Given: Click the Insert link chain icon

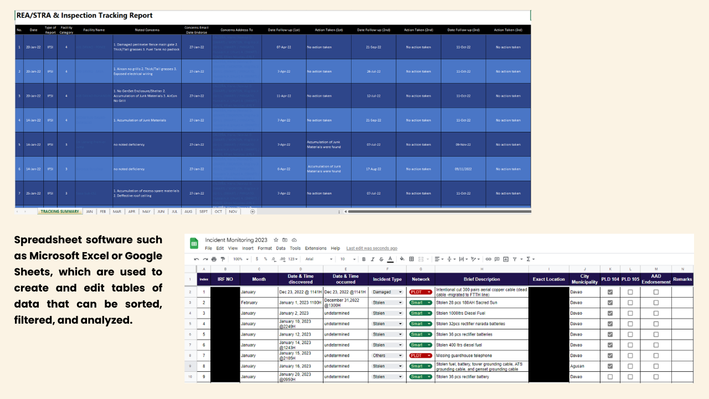Looking at the screenshot, I should click(x=488, y=259).
